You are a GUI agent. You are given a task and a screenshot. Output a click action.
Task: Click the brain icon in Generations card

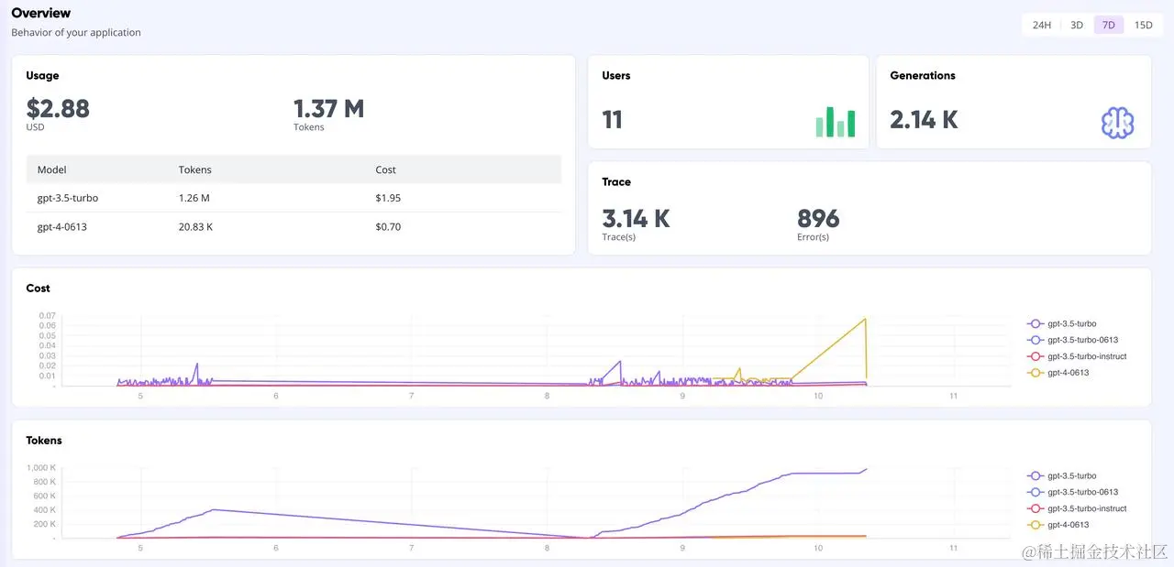pyautogui.click(x=1117, y=121)
